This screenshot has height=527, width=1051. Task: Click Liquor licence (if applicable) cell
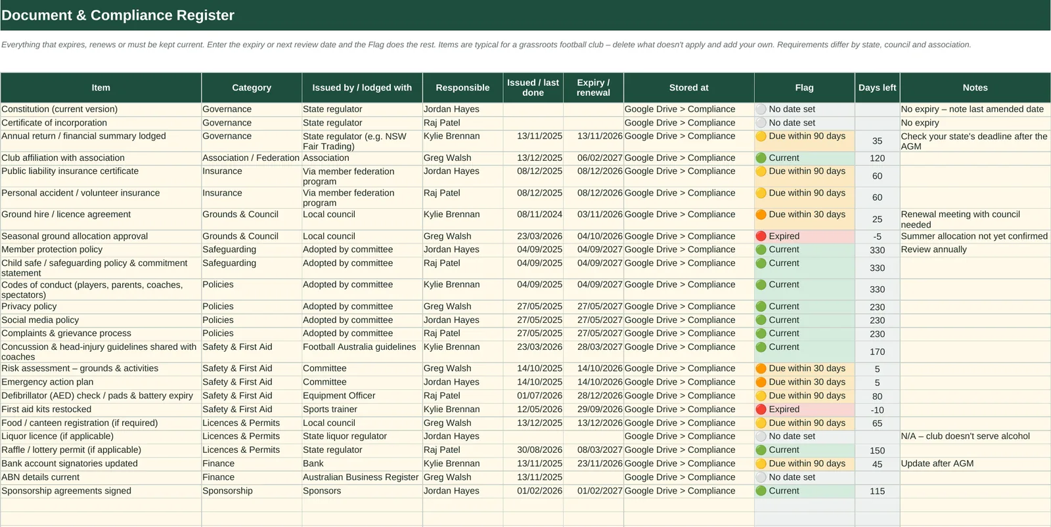point(101,436)
